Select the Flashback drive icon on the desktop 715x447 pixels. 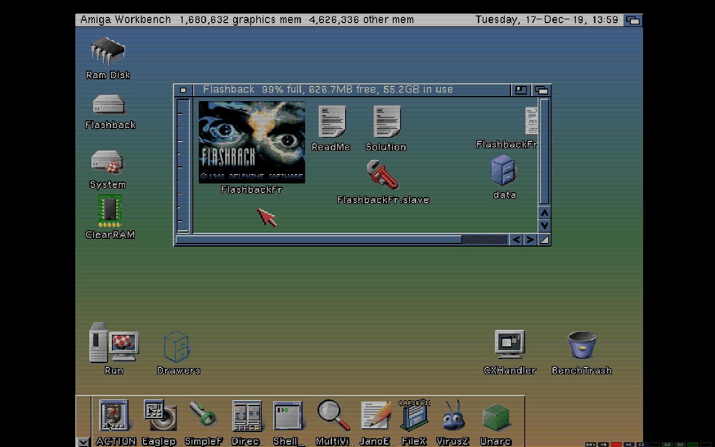pyautogui.click(x=109, y=105)
